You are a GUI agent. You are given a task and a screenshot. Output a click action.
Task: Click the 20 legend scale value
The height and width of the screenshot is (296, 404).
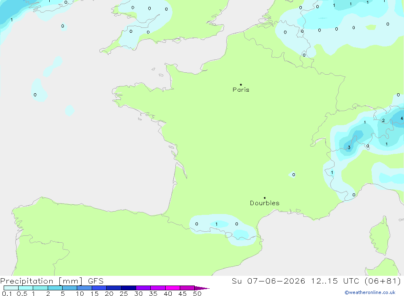(x=109, y=294)
